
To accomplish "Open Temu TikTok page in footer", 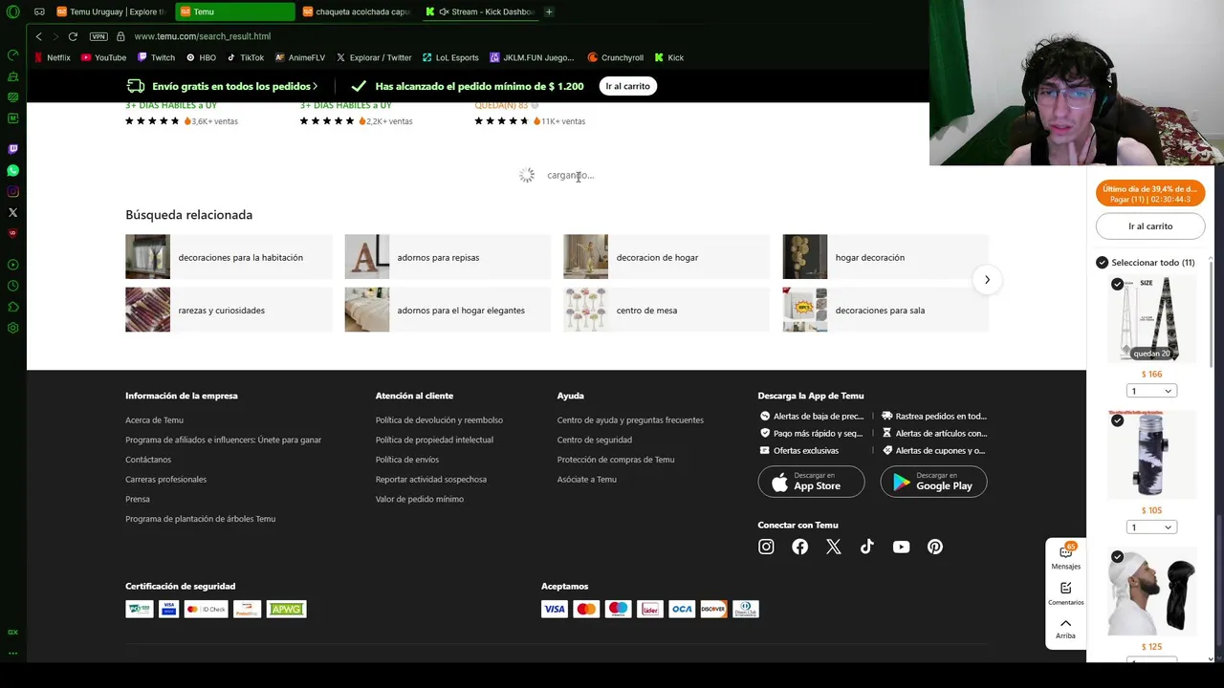I will point(866,547).
